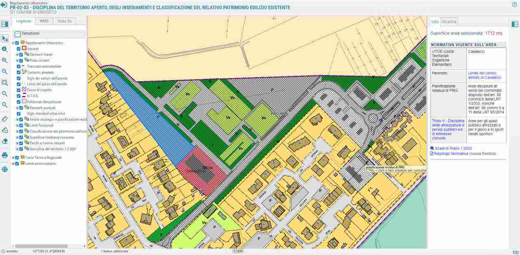The width and height of the screenshot is (520, 255).
Task: Open the Ricerca tab
Action: pyautogui.click(x=449, y=21)
